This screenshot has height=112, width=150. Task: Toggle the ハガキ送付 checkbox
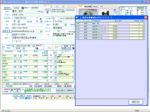pyautogui.click(x=54, y=18)
